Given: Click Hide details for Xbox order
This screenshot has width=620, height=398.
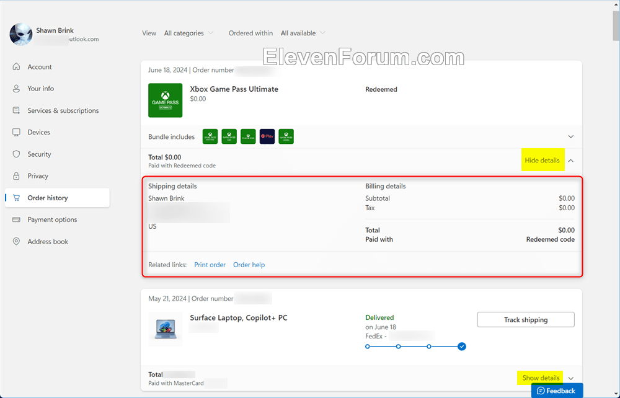Looking at the screenshot, I should pyautogui.click(x=542, y=160).
